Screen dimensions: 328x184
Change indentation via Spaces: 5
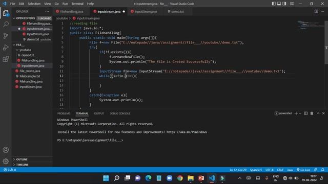point(256,170)
